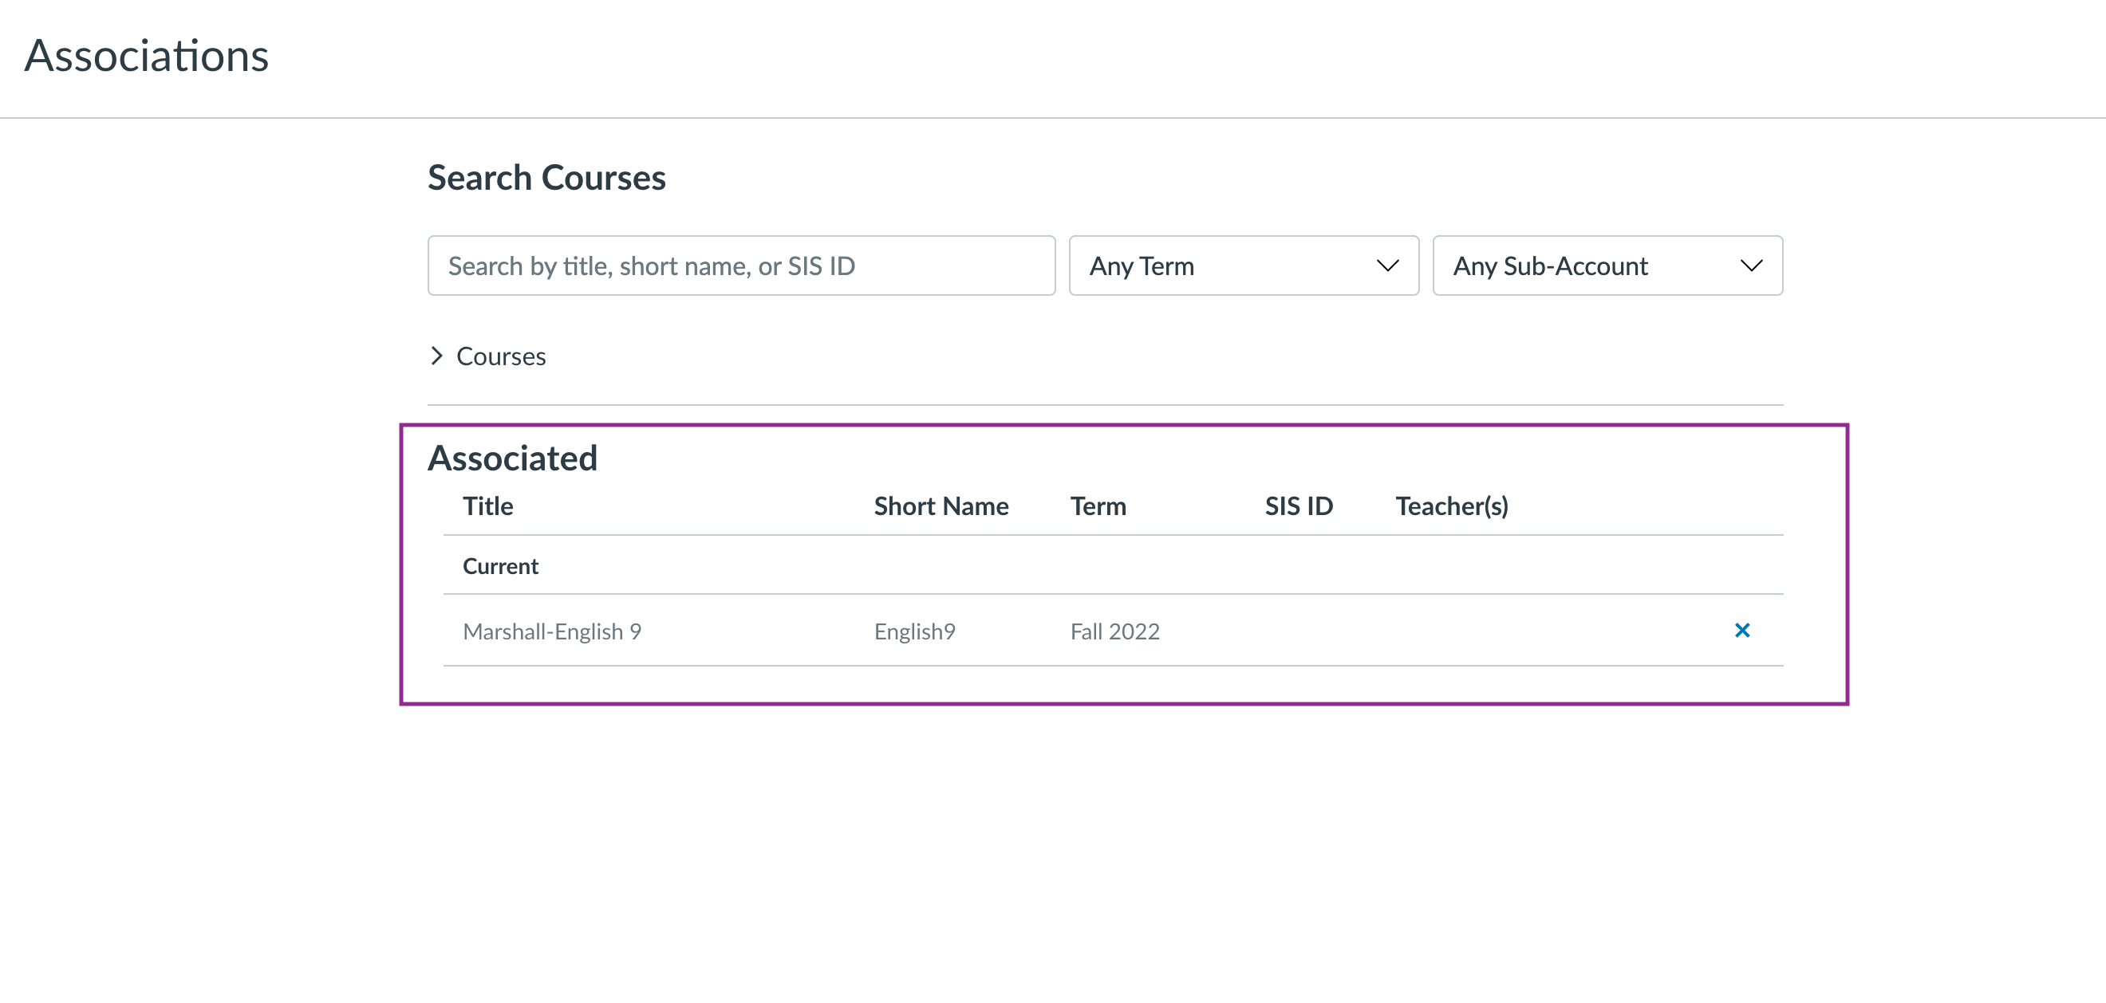
Task: Click the Any Term dropdown chevron
Action: (1387, 266)
